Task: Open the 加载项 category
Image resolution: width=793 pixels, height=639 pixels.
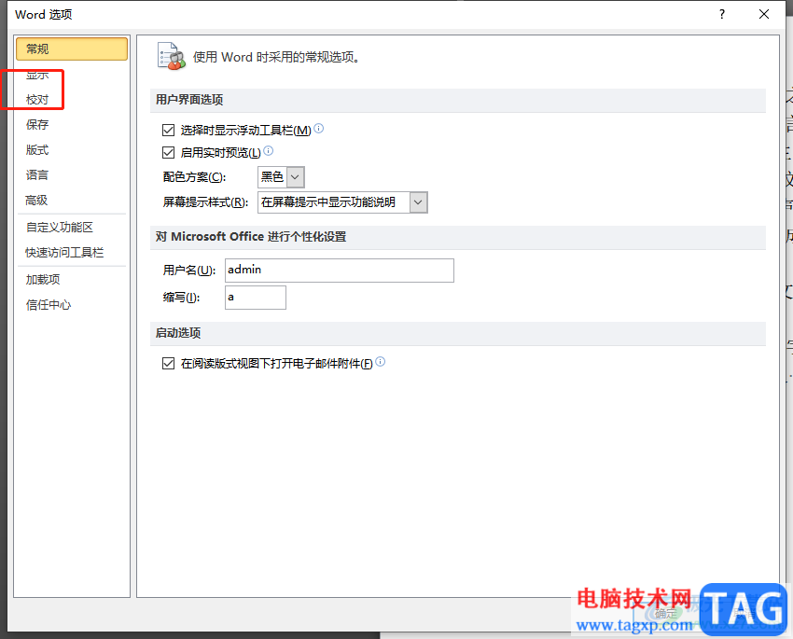Action: [43, 280]
